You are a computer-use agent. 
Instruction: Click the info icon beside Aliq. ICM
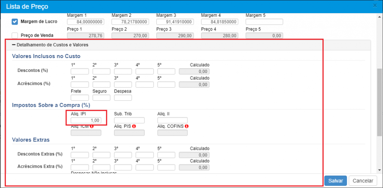tap(91, 126)
